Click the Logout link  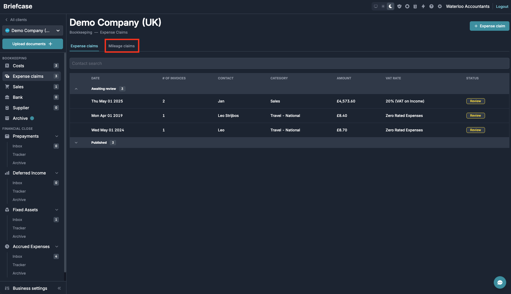tap(502, 7)
